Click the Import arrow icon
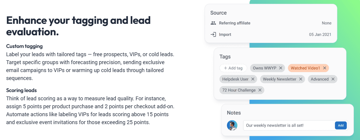 click(x=213, y=34)
